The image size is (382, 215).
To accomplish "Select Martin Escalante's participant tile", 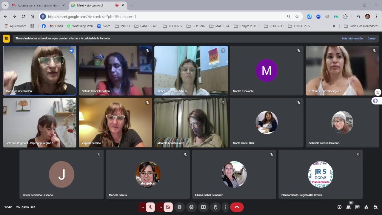I will [267, 70].
